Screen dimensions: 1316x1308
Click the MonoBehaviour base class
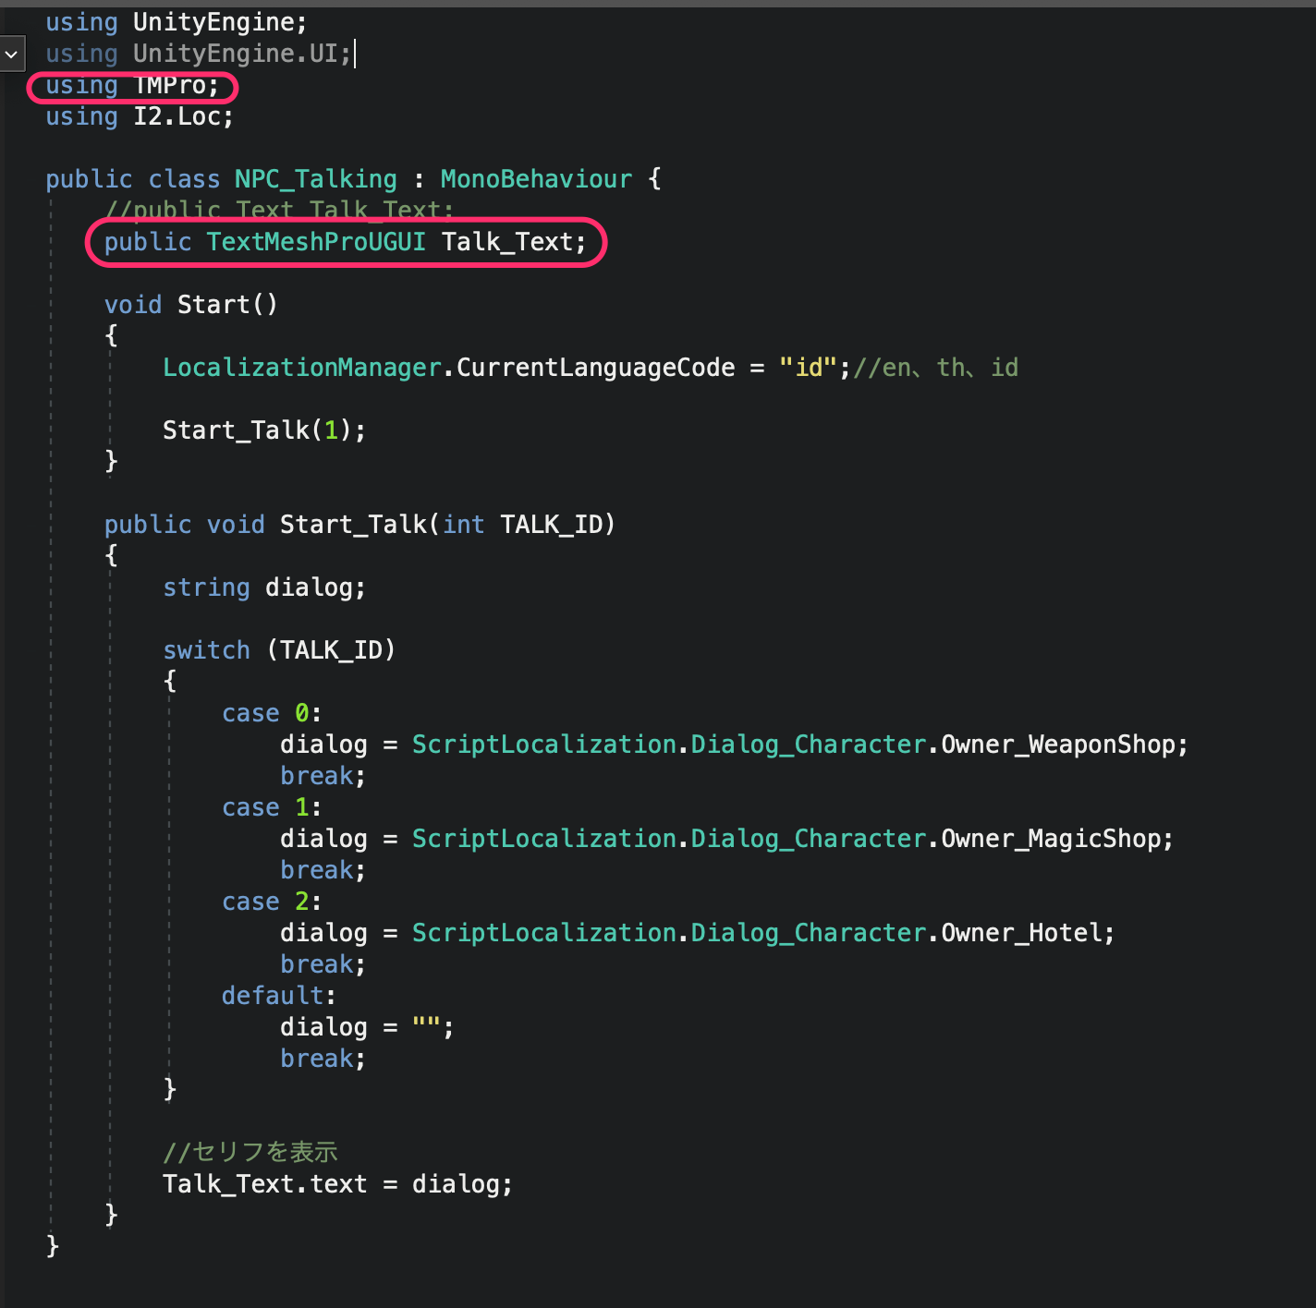pos(536,179)
